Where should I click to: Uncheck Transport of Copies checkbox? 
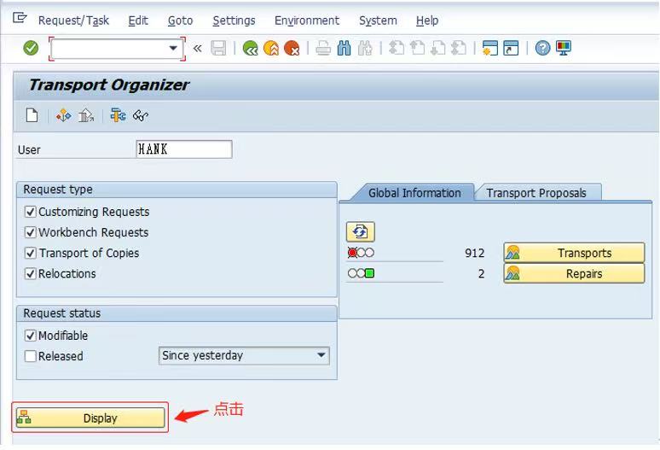[x=30, y=253]
